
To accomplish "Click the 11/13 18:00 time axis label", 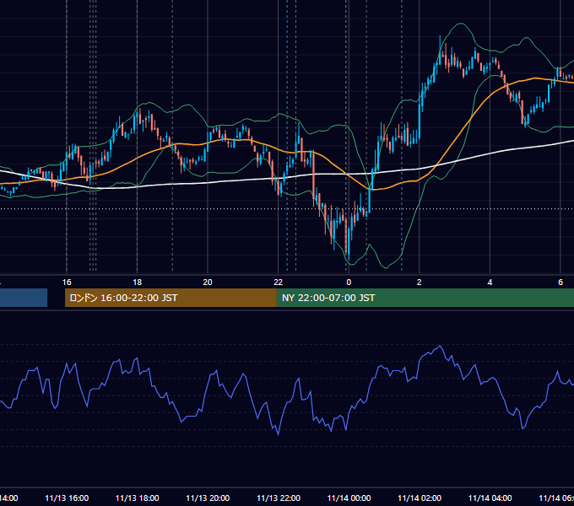I will click(138, 498).
